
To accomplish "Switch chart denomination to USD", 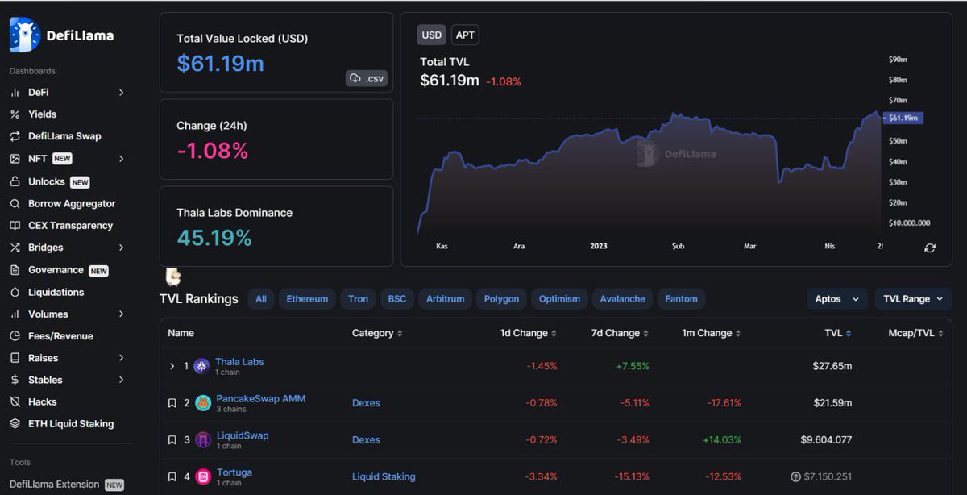I will click(x=432, y=35).
